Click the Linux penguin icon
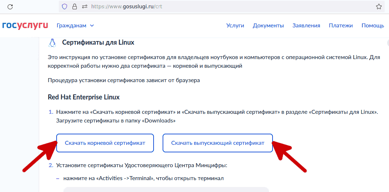This screenshot has height=192, width=389. click(x=52, y=43)
